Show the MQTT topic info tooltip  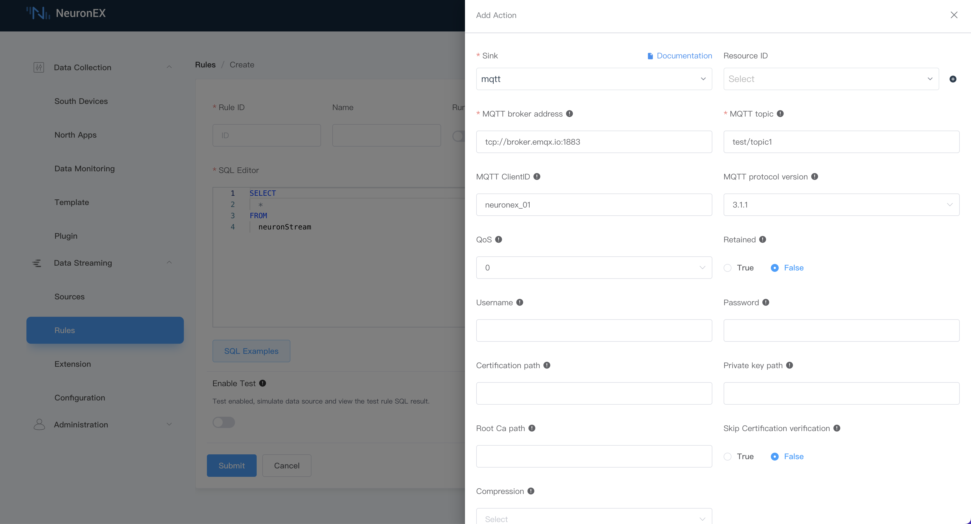coord(781,113)
